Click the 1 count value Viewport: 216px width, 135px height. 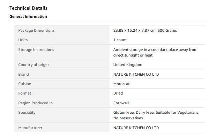click(x=120, y=40)
